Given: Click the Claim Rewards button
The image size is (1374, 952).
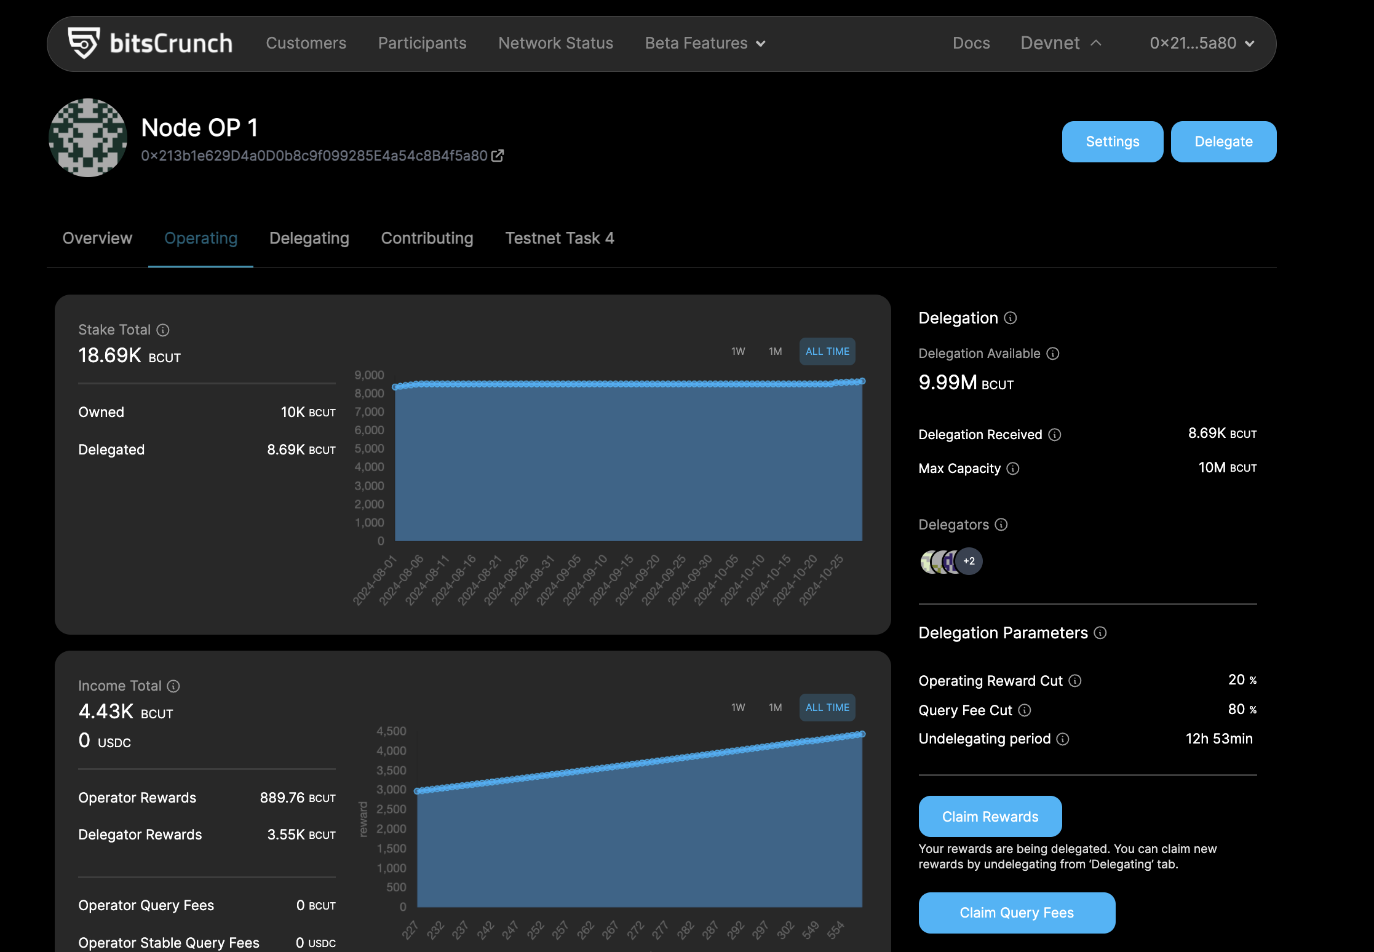Looking at the screenshot, I should click(990, 817).
